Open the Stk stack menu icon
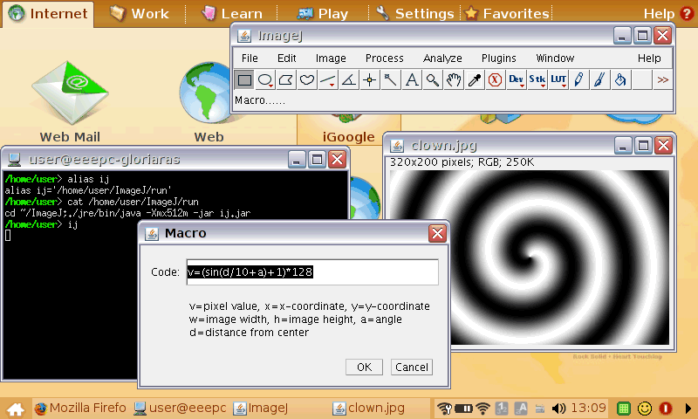The height and width of the screenshot is (419, 698). click(x=537, y=80)
